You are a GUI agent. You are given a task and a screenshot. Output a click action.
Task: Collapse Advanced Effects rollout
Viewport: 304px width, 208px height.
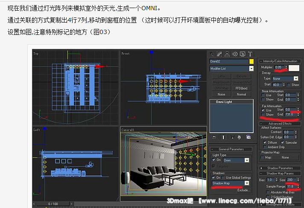pyautogui.click(x=280, y=124)
